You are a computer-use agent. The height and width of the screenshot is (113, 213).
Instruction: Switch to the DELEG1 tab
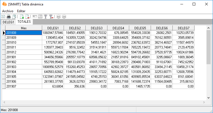8,22
